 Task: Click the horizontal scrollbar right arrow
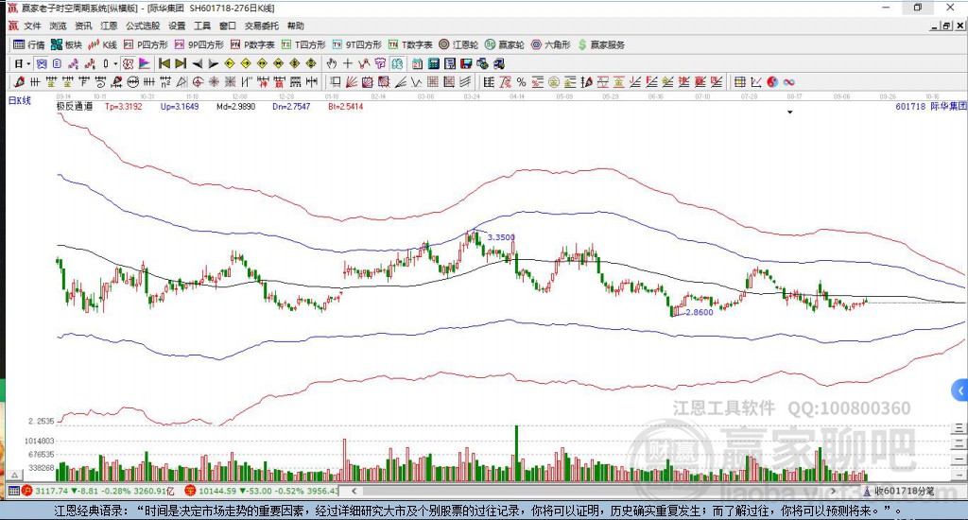point(834,491)
